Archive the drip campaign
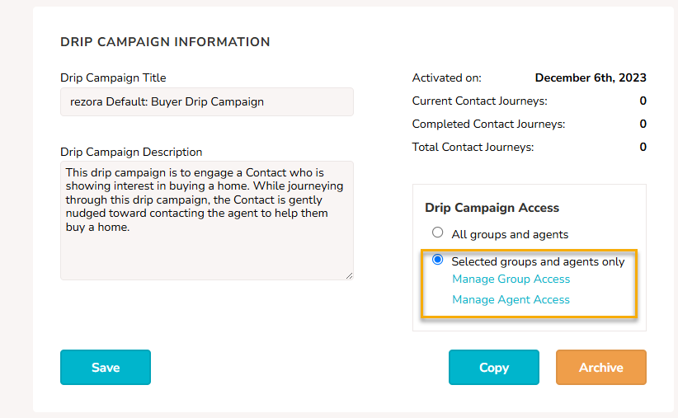This screenshot has width=678, height=418. click(x=601, y=368)
